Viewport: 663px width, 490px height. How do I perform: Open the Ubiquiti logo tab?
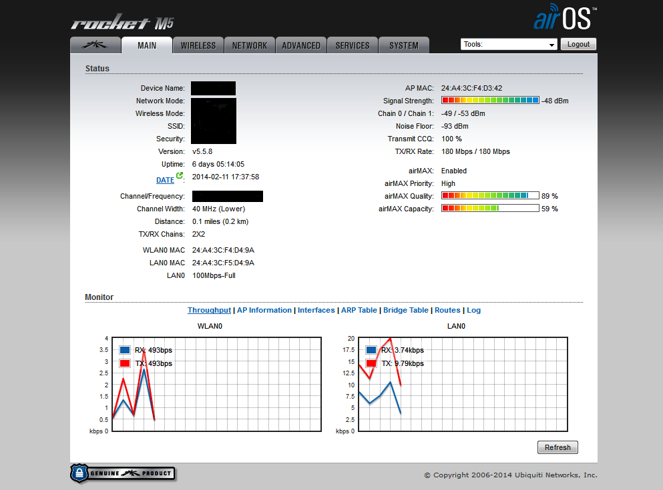pos(95,45)
